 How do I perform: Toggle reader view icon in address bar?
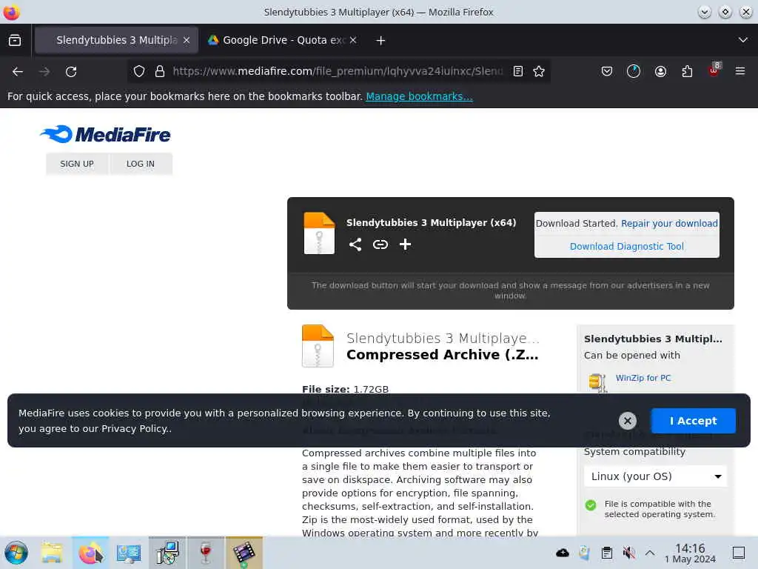[517, 72]
